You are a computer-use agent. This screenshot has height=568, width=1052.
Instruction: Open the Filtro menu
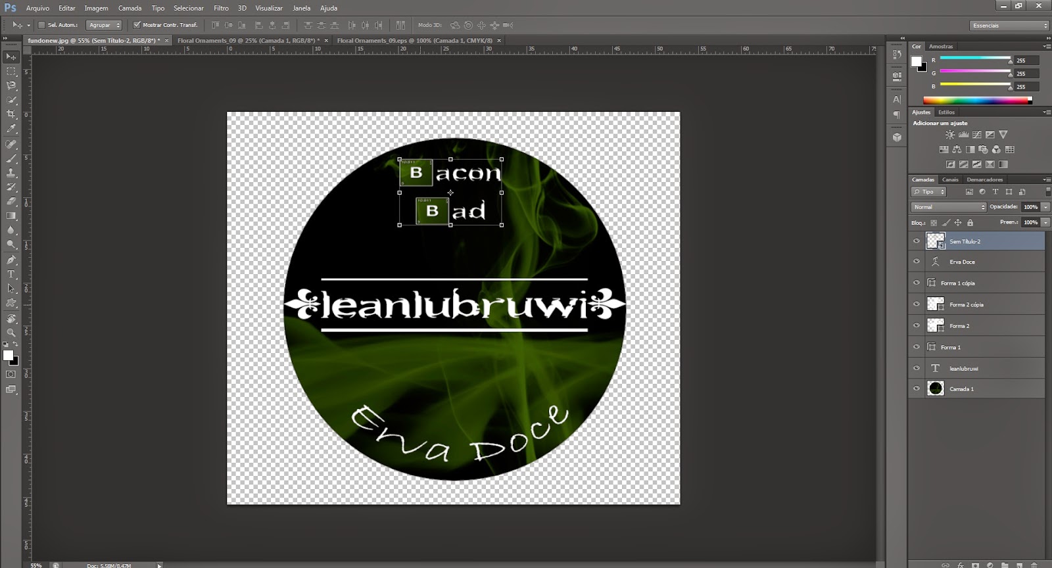coord(221,8)
